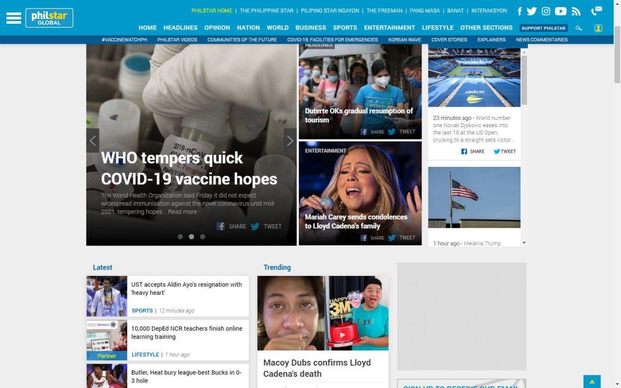The image size is (621, 388).
Task: Open Philstar Videos sub-navigation link
Action: coord(177,40)
